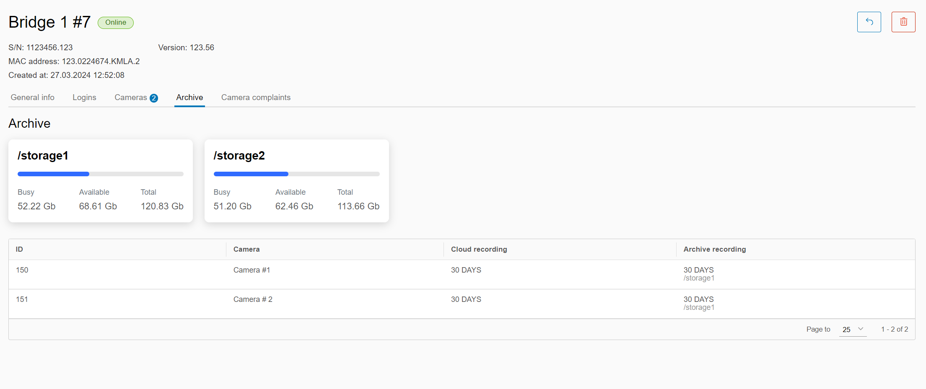This screenshot has height=389, width=926.
Task: Click the /storage1 usage progress bar
Action: point(101,174)
